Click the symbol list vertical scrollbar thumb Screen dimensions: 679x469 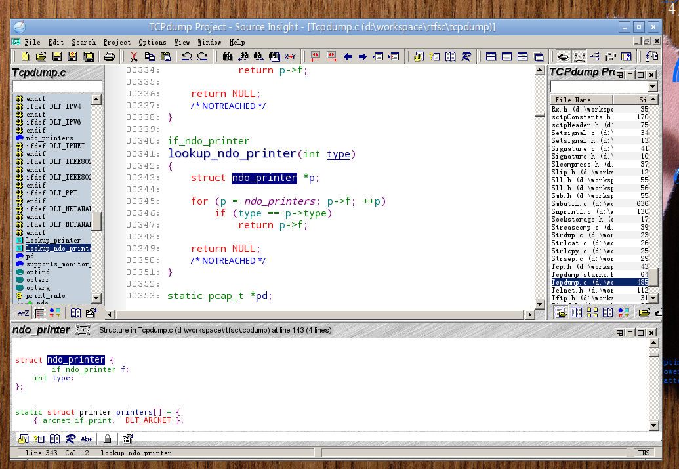tap(96, 221)
